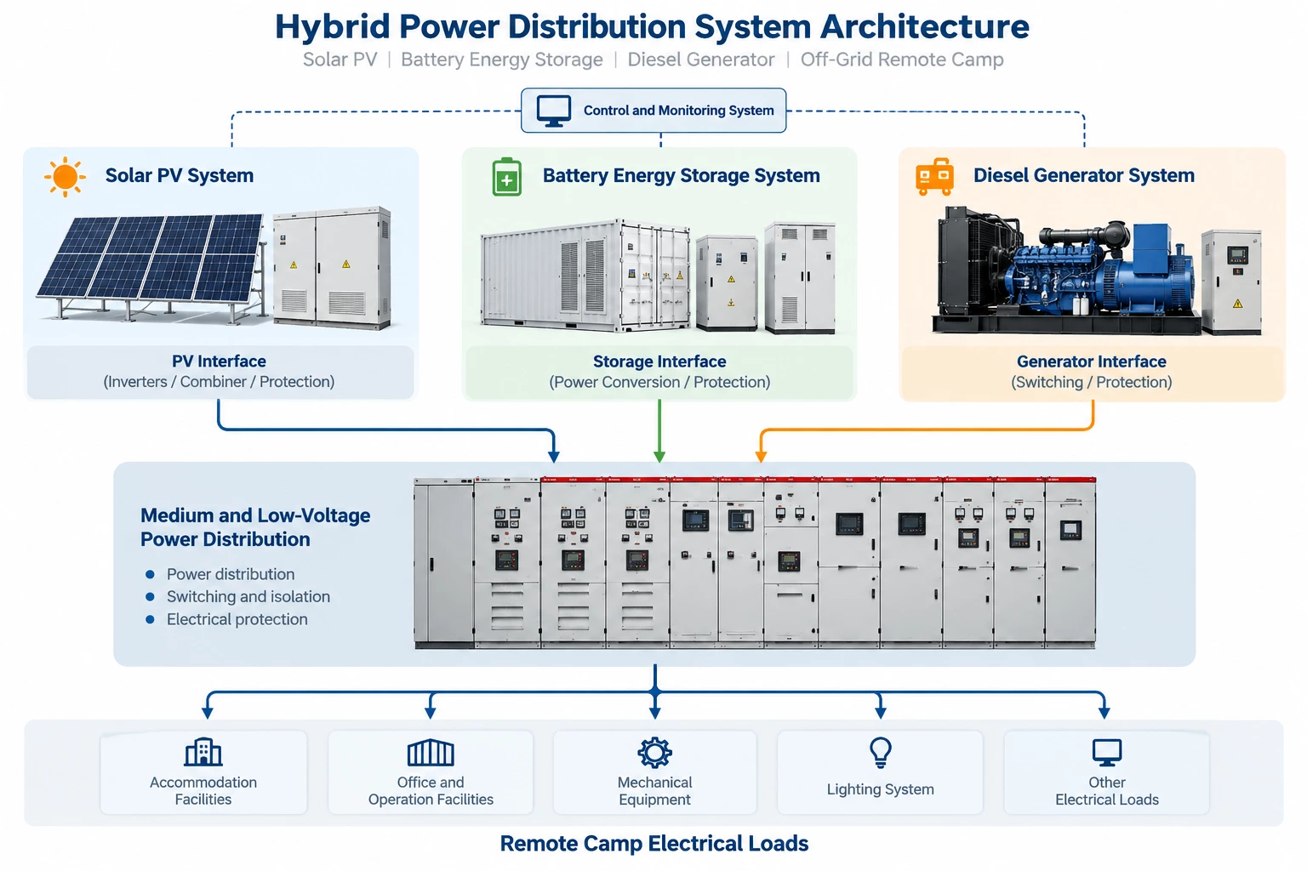Click the Office and Operation Facilities label
The height and width of the screenshot is (871, 1307).
[431, 791]
